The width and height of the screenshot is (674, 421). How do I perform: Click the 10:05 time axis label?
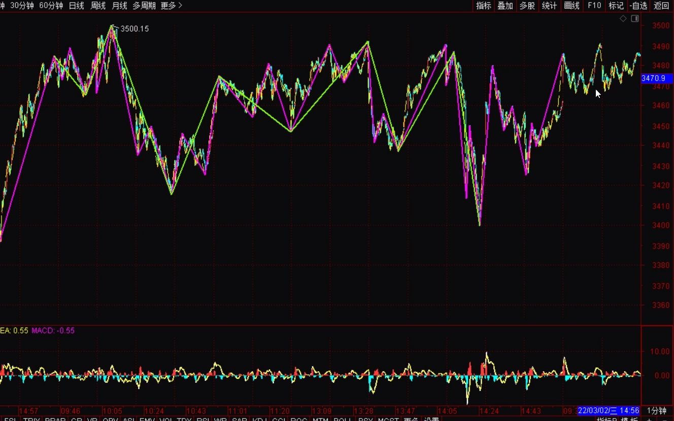[x=112, y=411]
